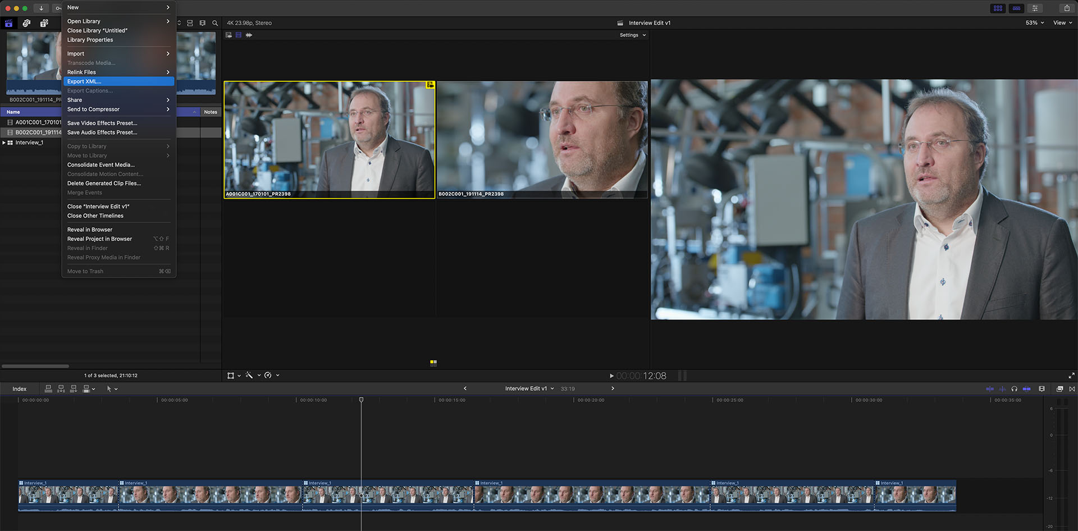Toggle timeline snapping
This screenshot has height=531, width=1078.
coord(1026,388)
